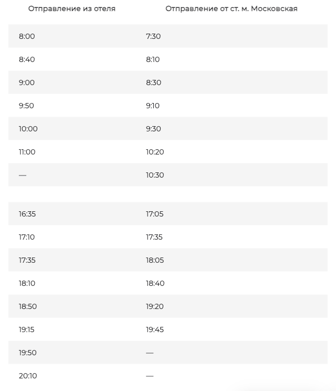Screen dimensions: 336x391
Task: Click the 8:10 metro departure cell
Action: [153, 59]
